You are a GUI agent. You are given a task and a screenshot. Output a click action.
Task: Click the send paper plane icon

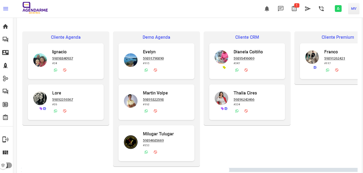308,9
